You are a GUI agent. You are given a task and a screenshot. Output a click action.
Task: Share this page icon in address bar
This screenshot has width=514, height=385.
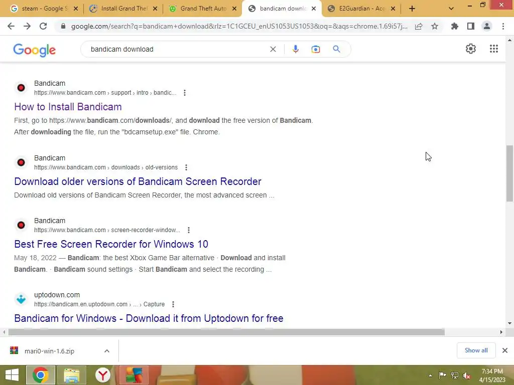(419, 26)
